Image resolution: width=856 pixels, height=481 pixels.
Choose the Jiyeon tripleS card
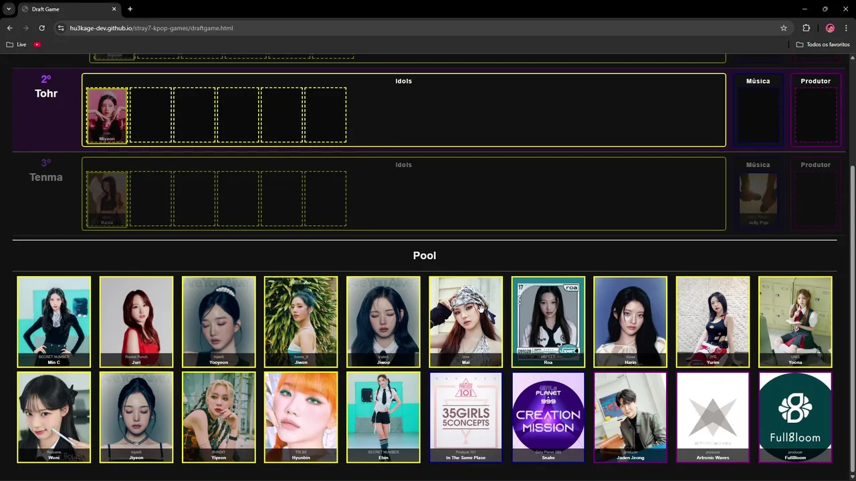[136, 418]
